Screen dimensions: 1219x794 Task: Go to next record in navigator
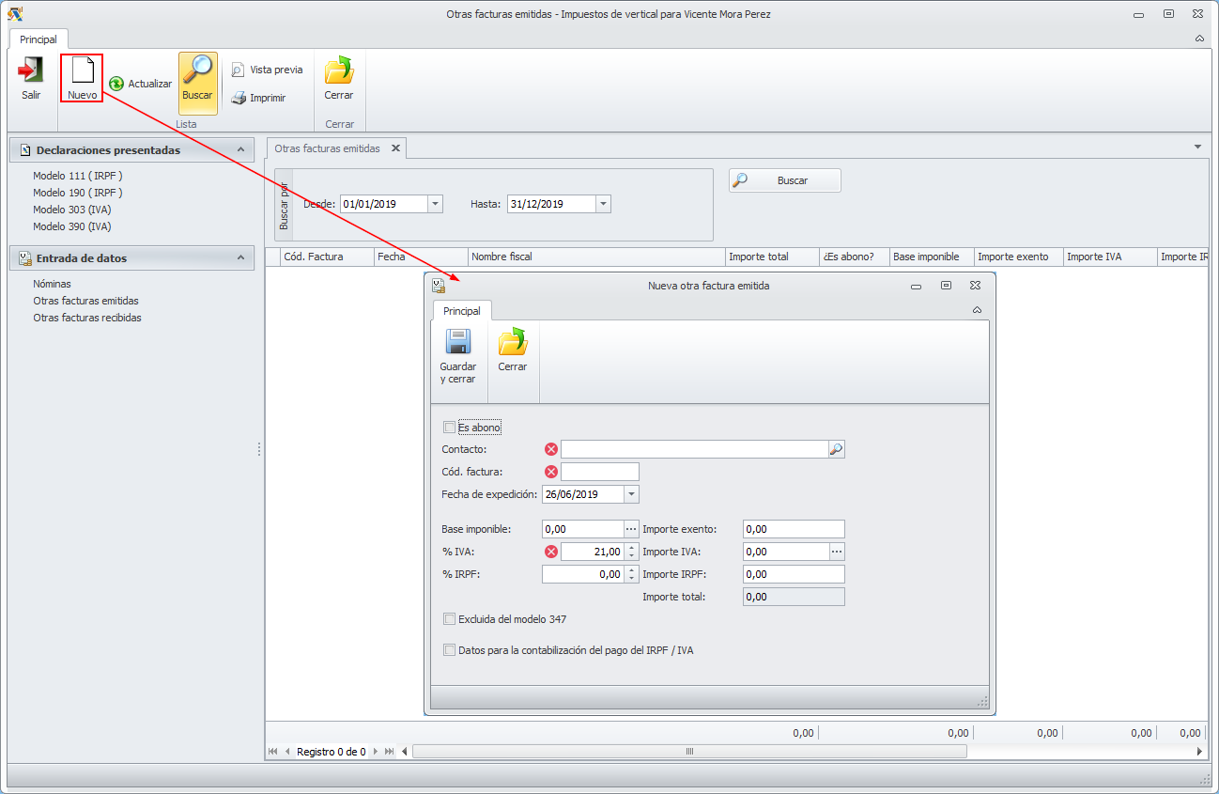(376, 752)
